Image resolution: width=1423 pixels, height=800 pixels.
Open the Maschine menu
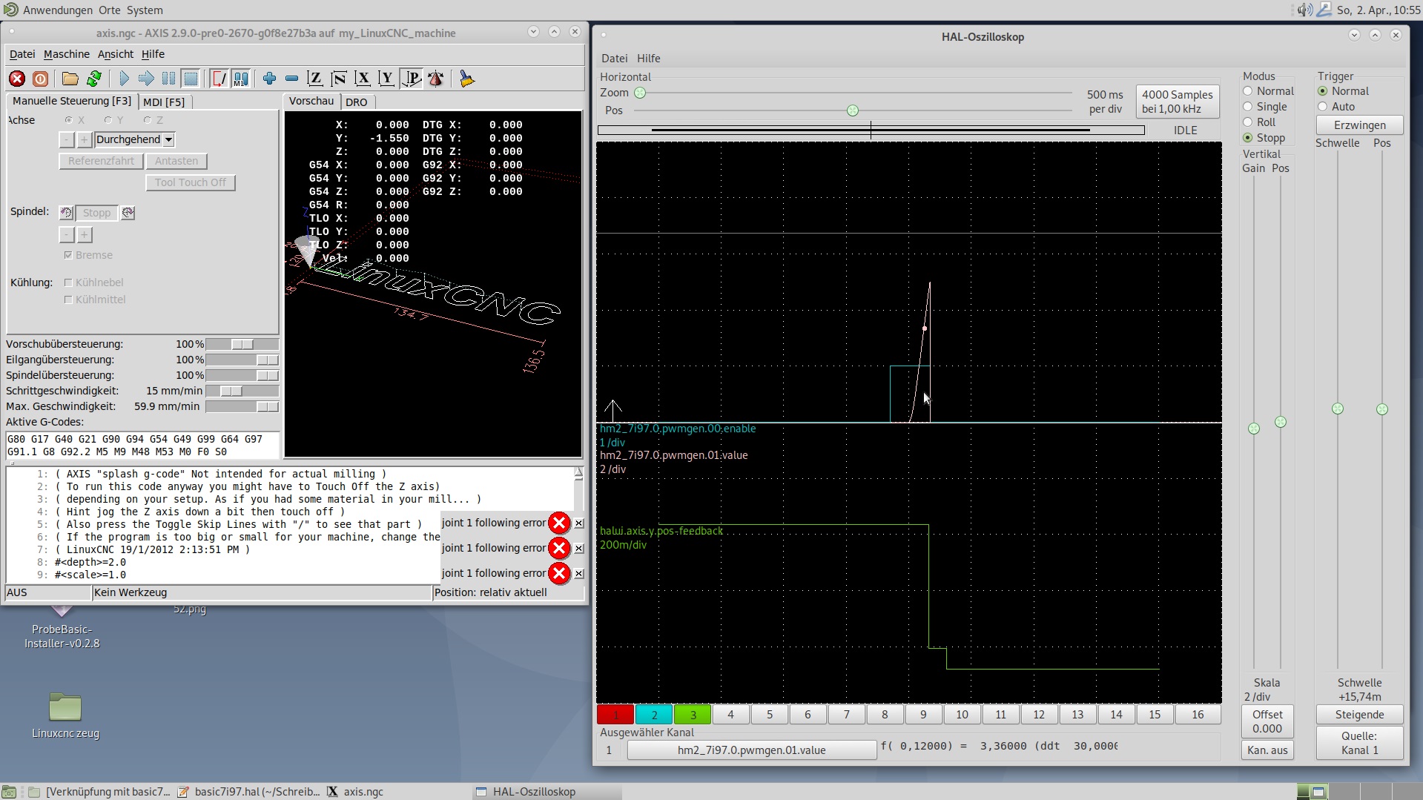point(67,54)
